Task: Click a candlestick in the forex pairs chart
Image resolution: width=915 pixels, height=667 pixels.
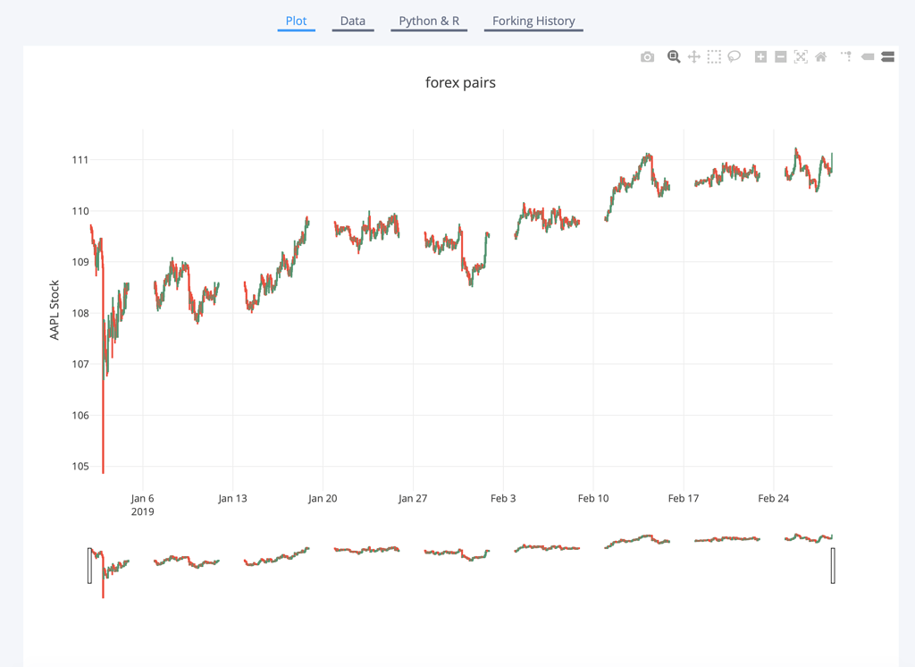Action: (536, 215)
